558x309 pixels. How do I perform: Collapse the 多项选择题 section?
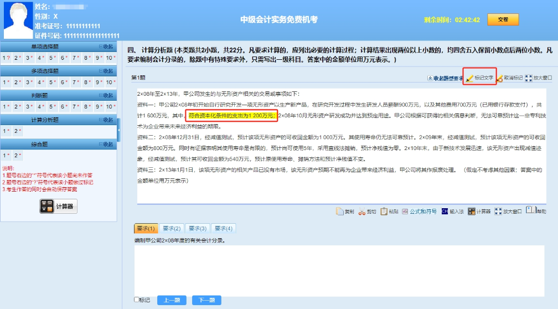click(106, 71)
